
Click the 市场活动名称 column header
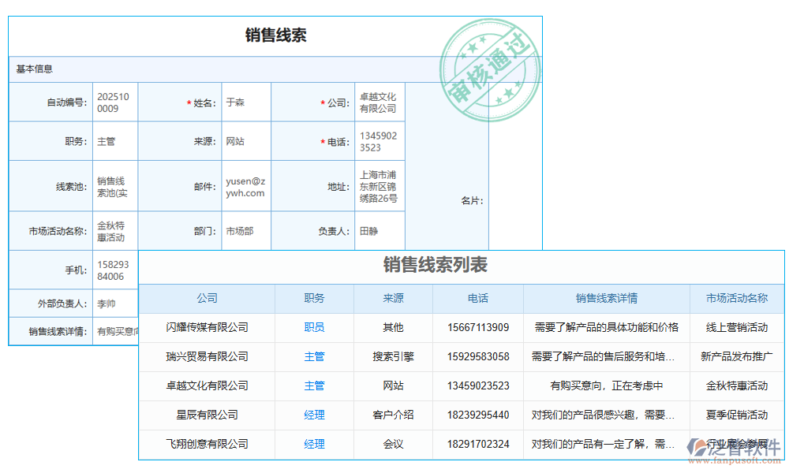point(736,298)
